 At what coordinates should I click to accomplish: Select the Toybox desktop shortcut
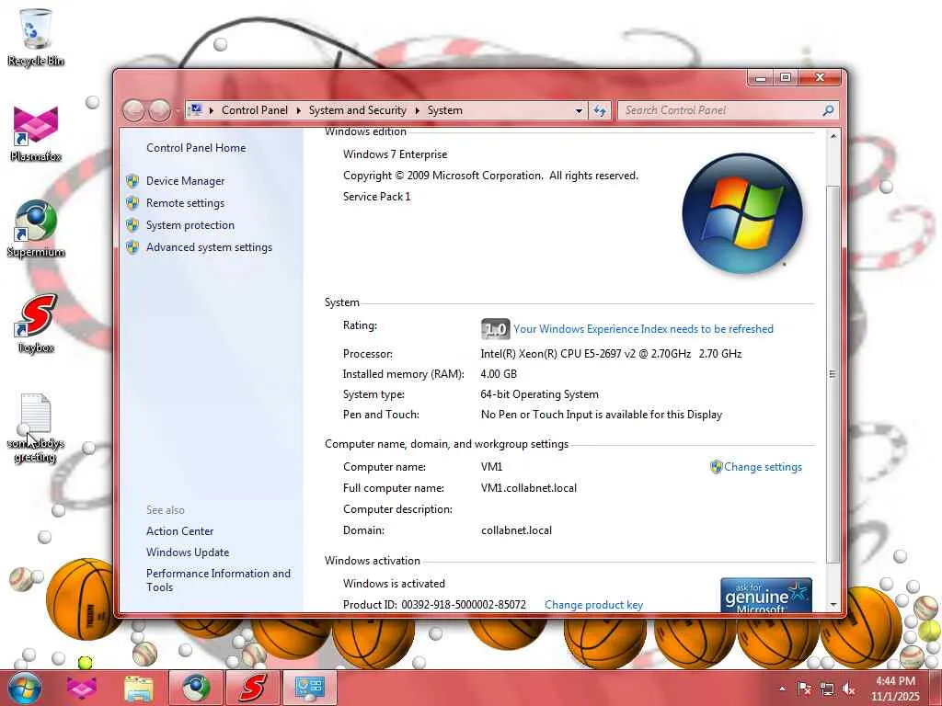(x=36, y=325)
